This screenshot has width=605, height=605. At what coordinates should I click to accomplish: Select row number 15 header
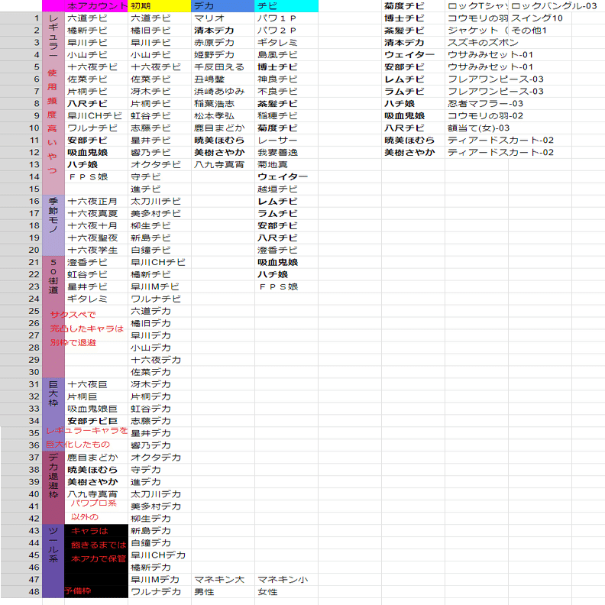click(x=21, y=189)
